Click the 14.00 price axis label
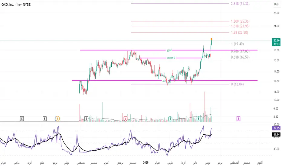This screenshot has height=166, width=282. pyautogui.click(x=276, y=72)
